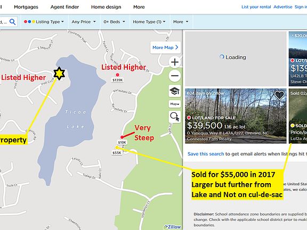Viewport: 307px width, 230px height.
Task: Save the $39,500 listing with heart icon
Action: (x=279, y=95)
